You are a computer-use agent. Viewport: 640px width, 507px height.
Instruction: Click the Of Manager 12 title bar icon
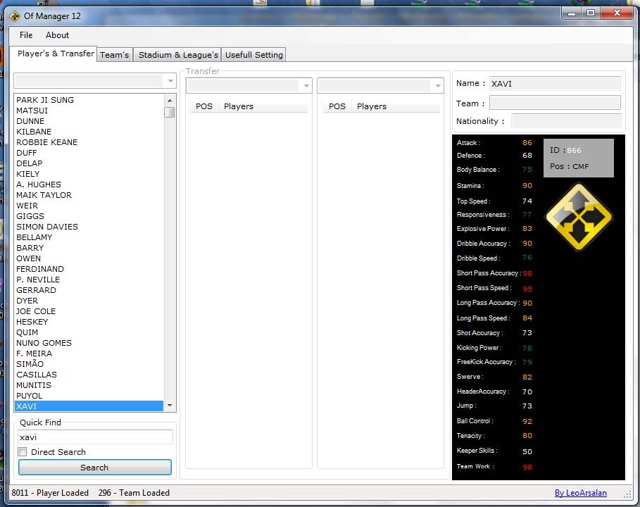pos(15,16)
